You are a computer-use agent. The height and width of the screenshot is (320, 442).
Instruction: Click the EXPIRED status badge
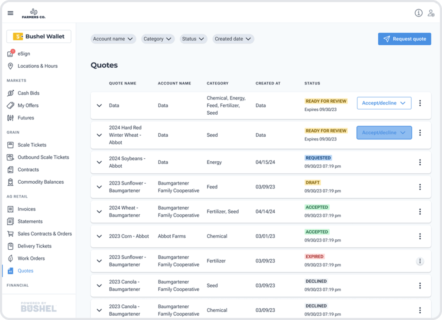pos(315,257)
